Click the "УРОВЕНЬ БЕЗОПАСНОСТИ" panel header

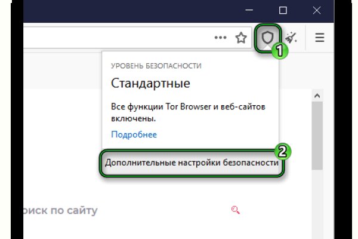click(x=156, y=66)
